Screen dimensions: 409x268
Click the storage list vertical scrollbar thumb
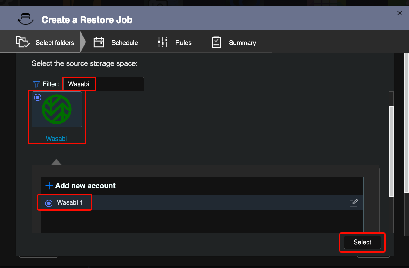391,151
